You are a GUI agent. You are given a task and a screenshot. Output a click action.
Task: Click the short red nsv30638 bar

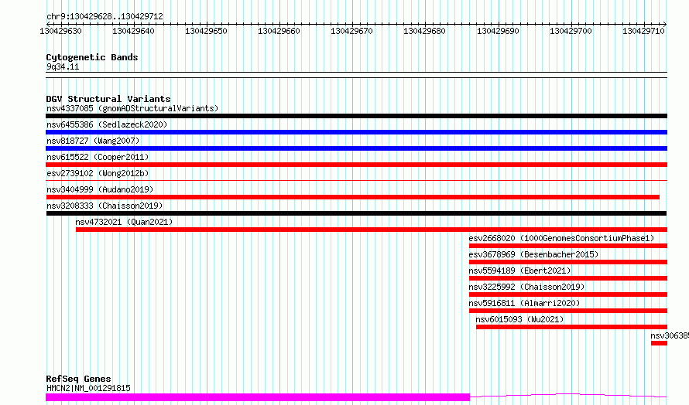(x=659, y=343)
